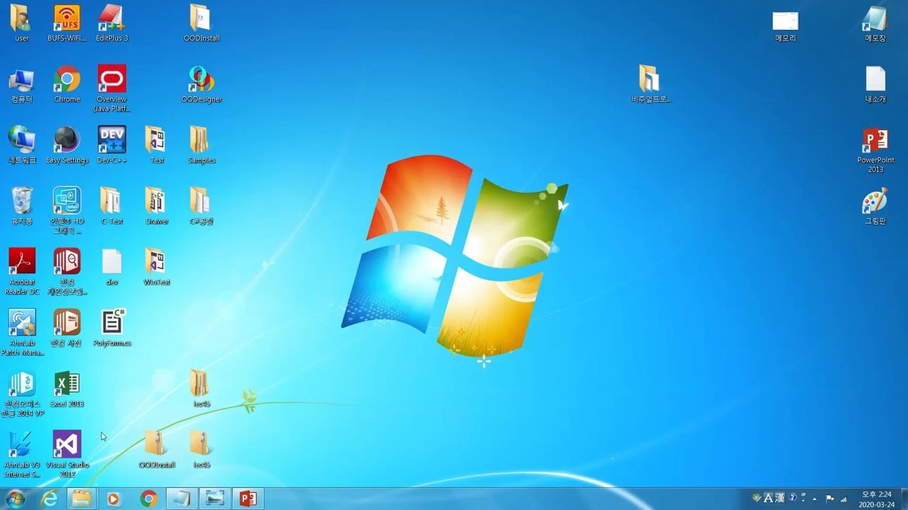Show hidden system tray icons

814,499
